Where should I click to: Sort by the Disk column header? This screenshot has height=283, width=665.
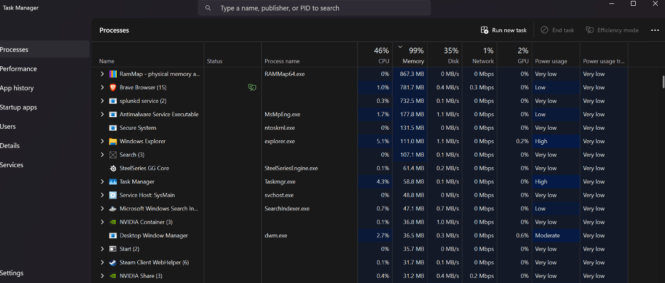point(445,55)
